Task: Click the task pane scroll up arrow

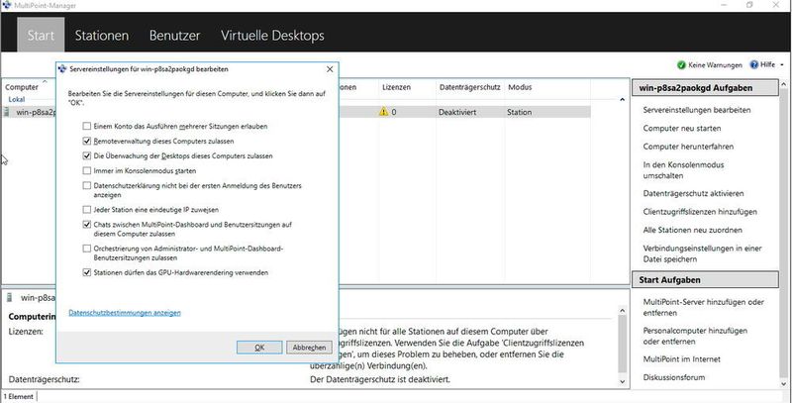Action: (784, 84)
